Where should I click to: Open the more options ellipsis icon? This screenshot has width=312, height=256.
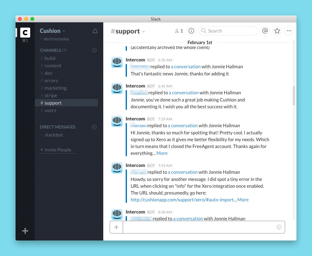[x=289, y=31]
